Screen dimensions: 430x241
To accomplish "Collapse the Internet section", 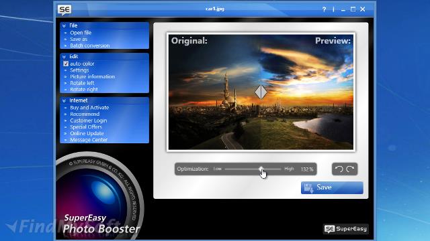I will 64,100.
